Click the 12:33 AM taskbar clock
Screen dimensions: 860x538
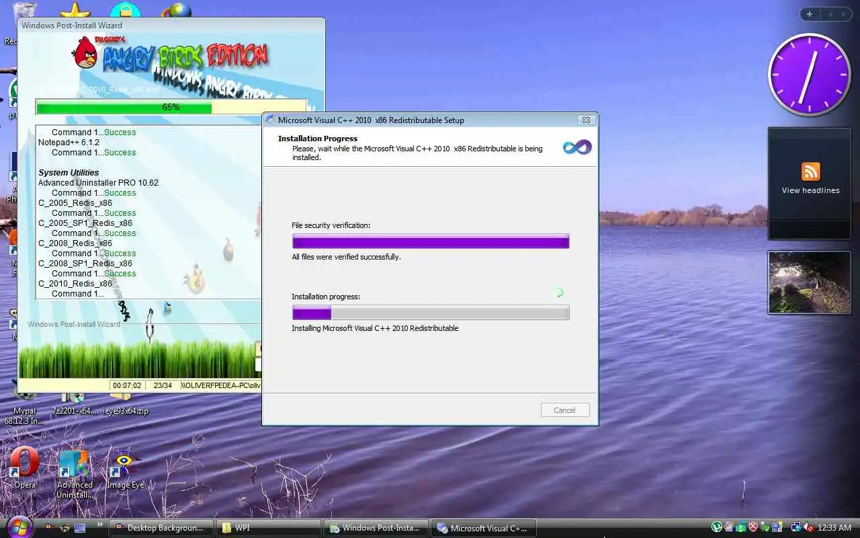click(835, 528)
